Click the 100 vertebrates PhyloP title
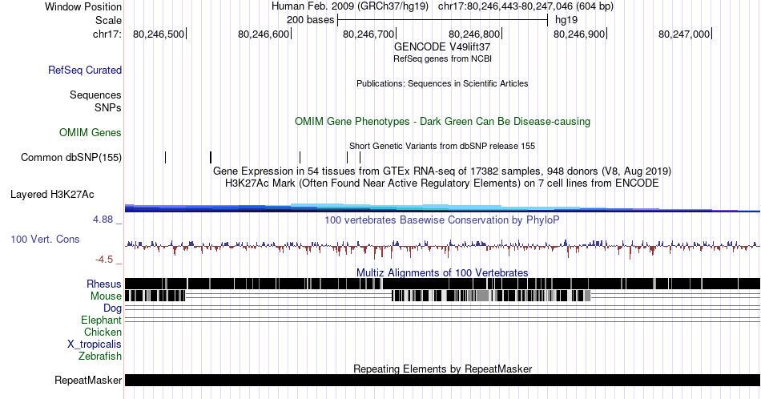761x399 pixels. pyautogui.click(x=442, y=220)
